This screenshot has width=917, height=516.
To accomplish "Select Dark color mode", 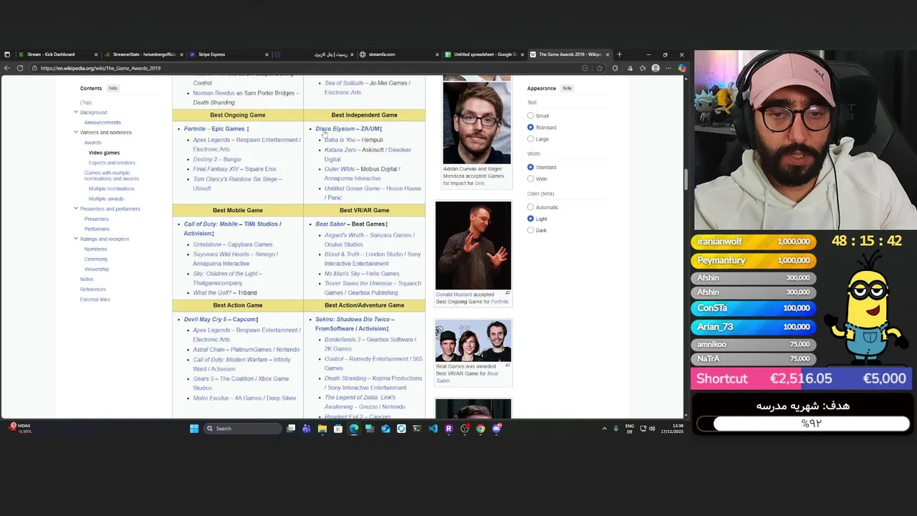I will coord(531,230).
